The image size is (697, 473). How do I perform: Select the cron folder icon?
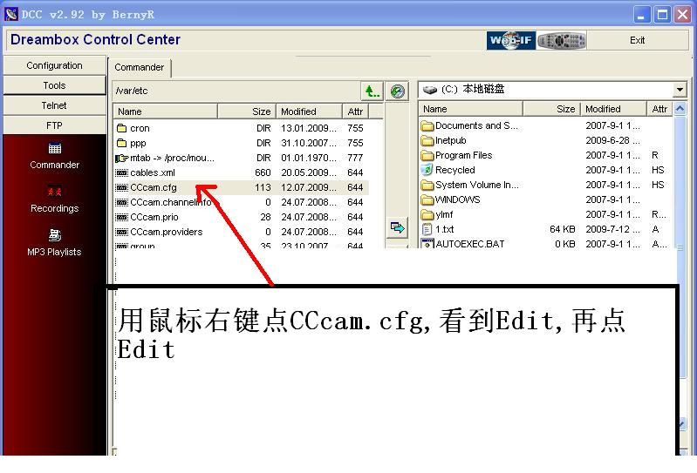(x=121, y=128)
